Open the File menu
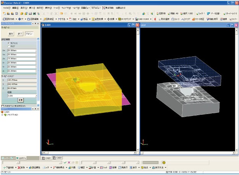 (4, 7)
